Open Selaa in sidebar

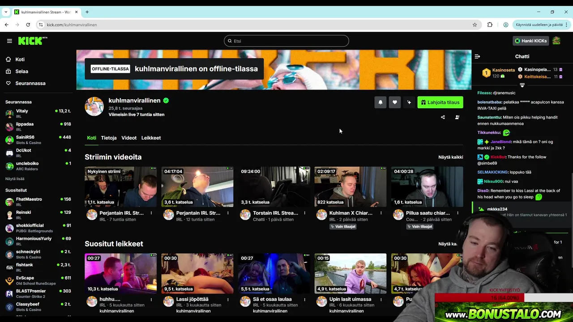21,72
